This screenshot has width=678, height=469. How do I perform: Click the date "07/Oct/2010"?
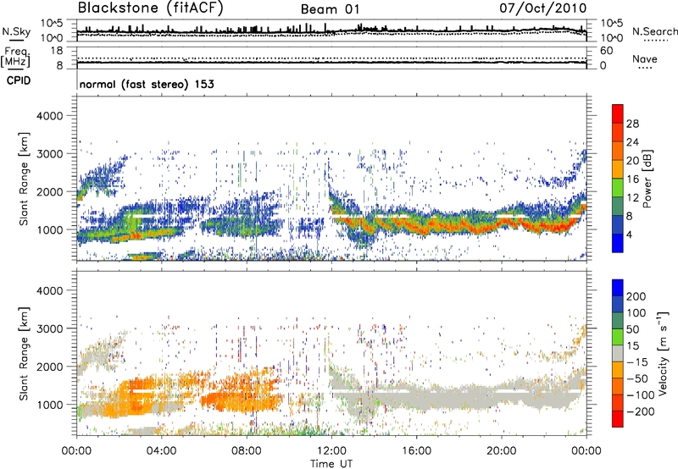coord(542,8)
